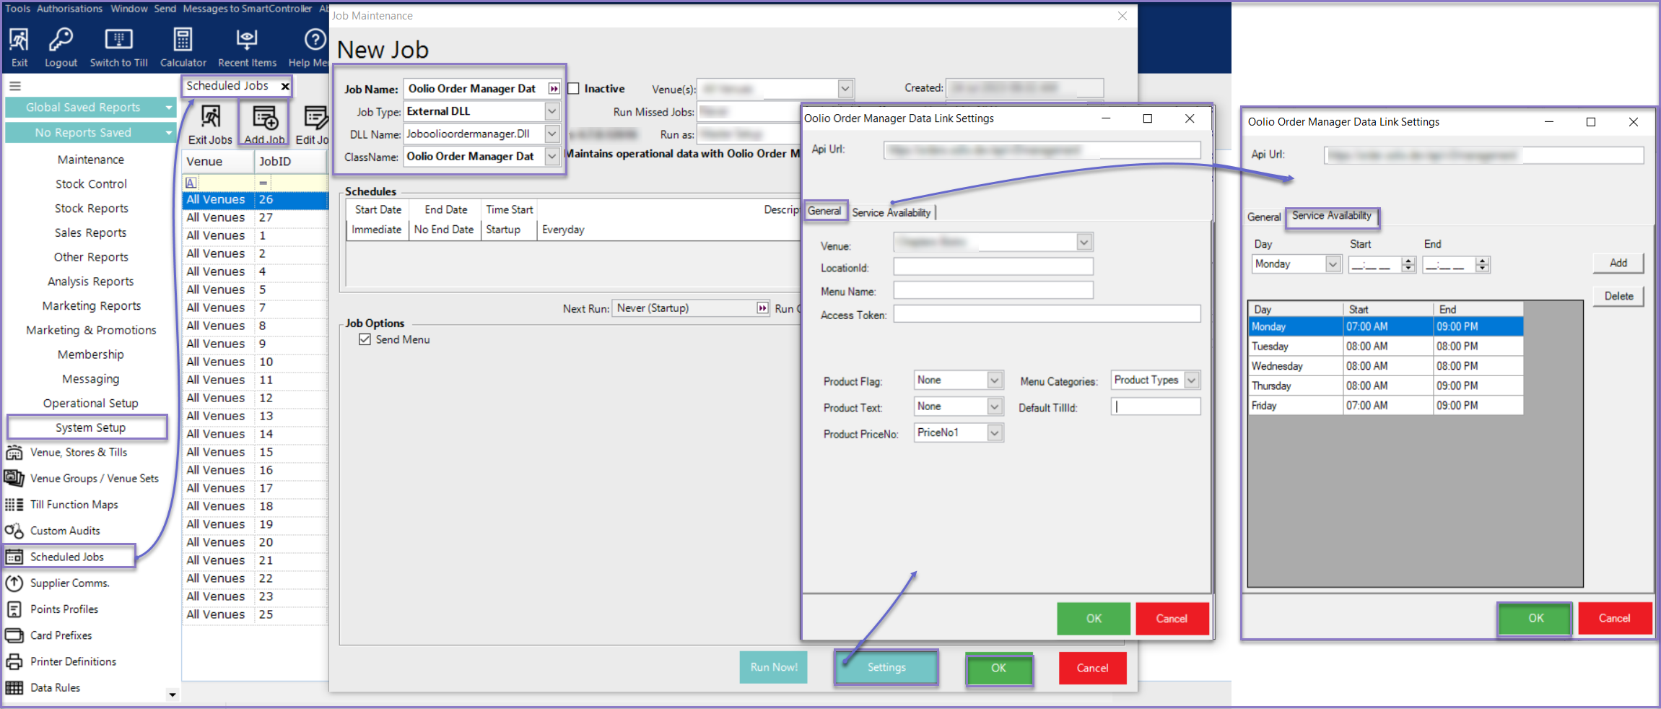Enable the Inactive checkbox

point(574,89)
